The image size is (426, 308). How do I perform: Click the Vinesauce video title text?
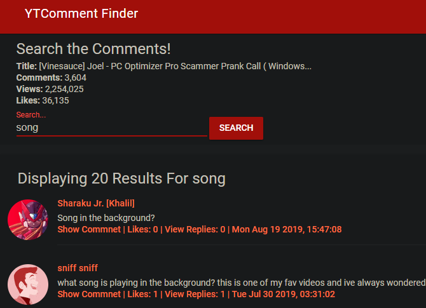click(x=175, y=66)
